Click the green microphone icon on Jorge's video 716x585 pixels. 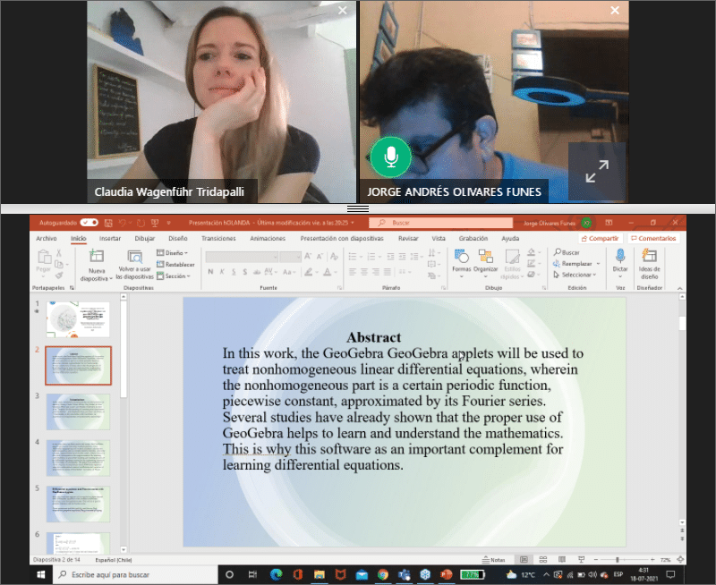coord(391,157)
